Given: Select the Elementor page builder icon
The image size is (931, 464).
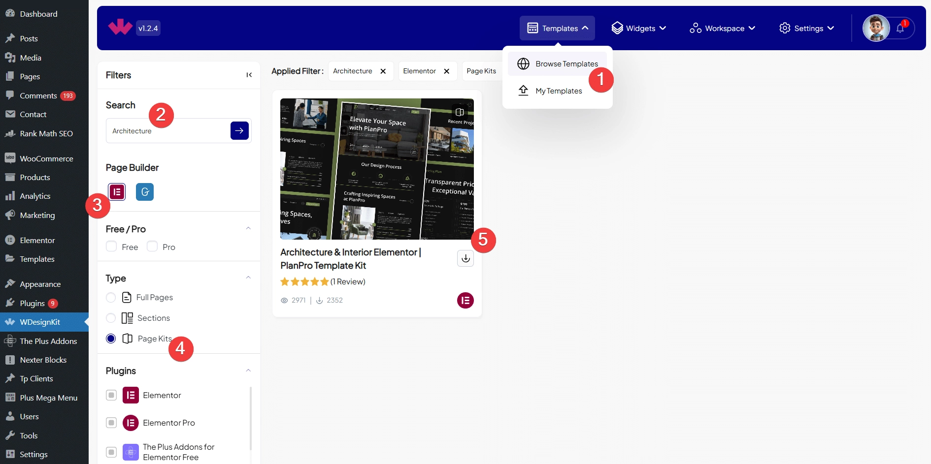Looking at the screenshot, I should (117, 192).
